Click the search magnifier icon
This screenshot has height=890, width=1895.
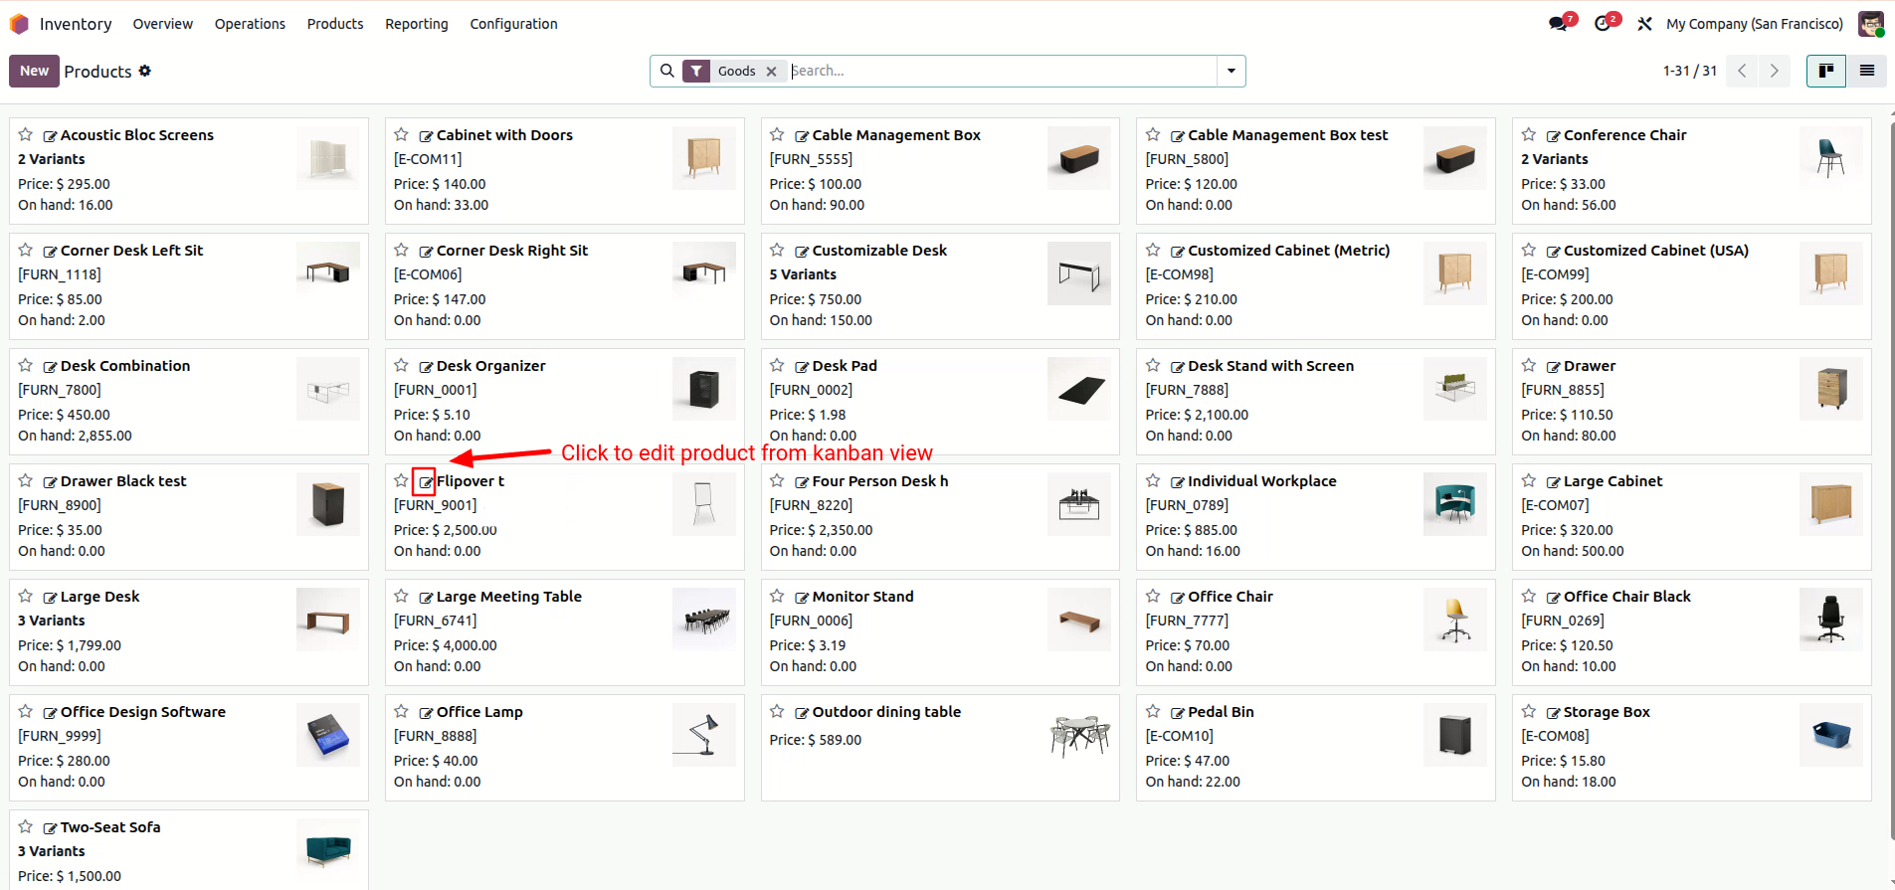click(667, 71)
